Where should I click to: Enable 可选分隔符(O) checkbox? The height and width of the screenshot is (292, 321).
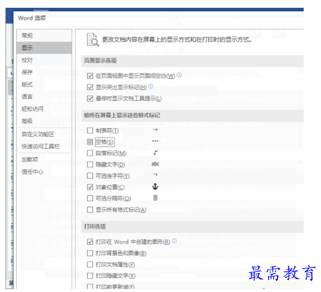tap(90, 198)
